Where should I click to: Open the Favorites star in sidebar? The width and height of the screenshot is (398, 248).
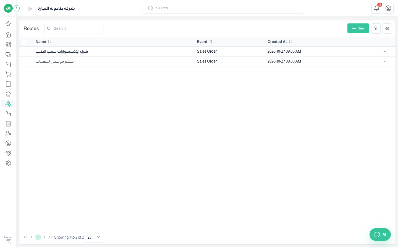click(x=8, y=24)
